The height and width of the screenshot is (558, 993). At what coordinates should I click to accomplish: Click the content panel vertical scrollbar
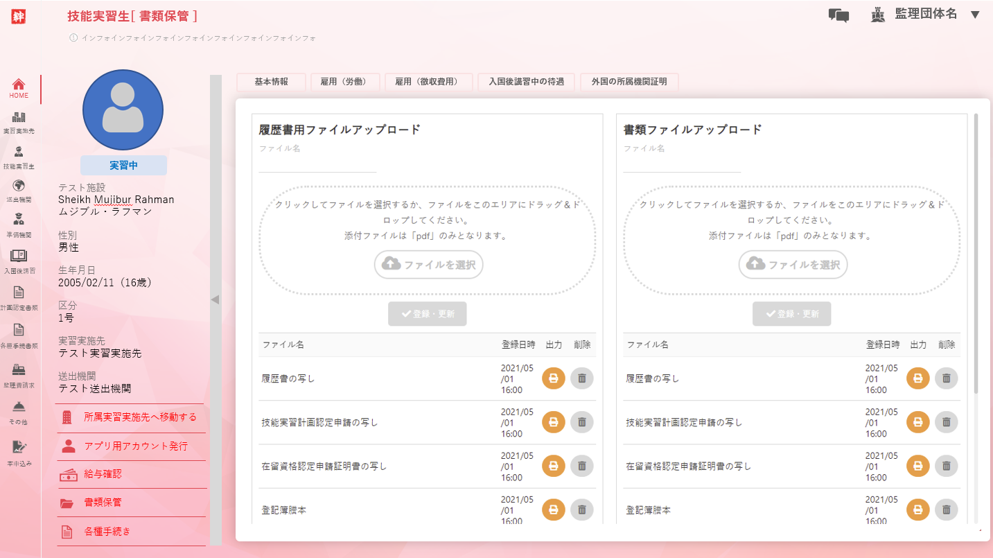point(976,253)
